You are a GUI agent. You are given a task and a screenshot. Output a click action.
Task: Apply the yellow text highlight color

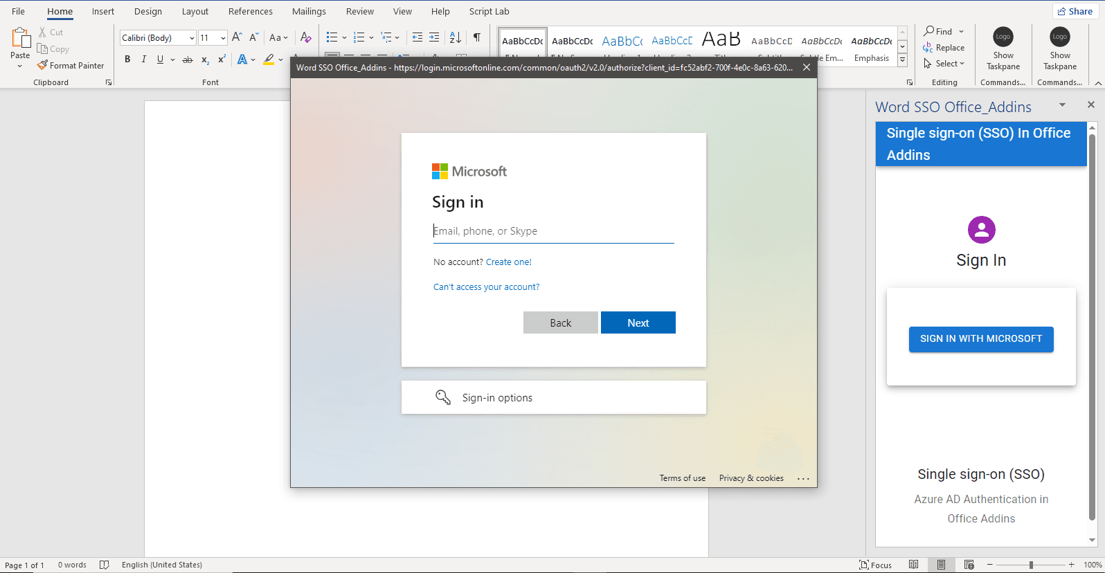tap(269, 60)
